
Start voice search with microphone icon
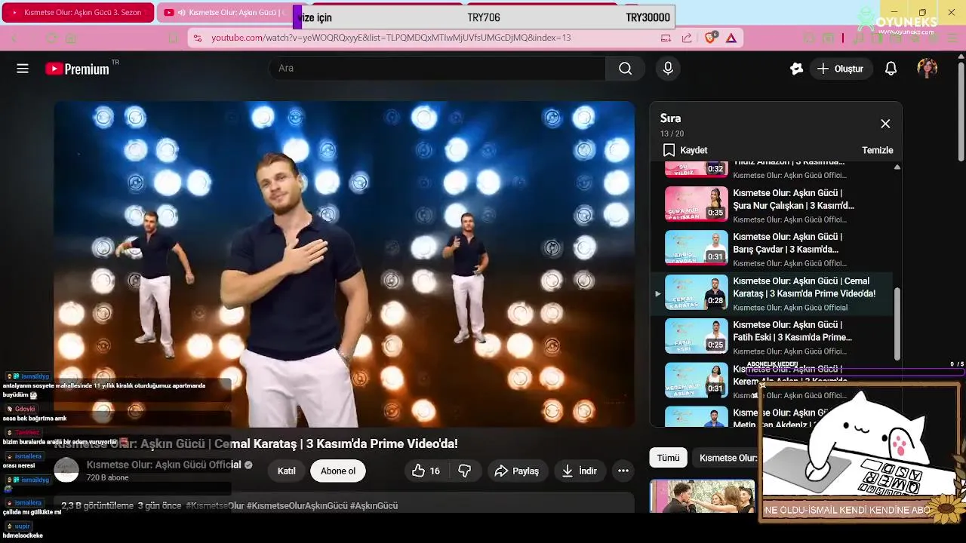[x=668, y=69]
